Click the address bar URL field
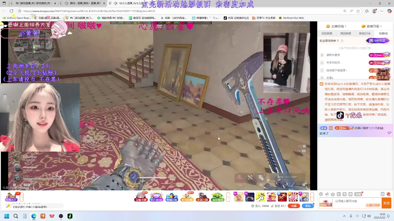The width and height of the screenshot is (394, 221). 179,11
